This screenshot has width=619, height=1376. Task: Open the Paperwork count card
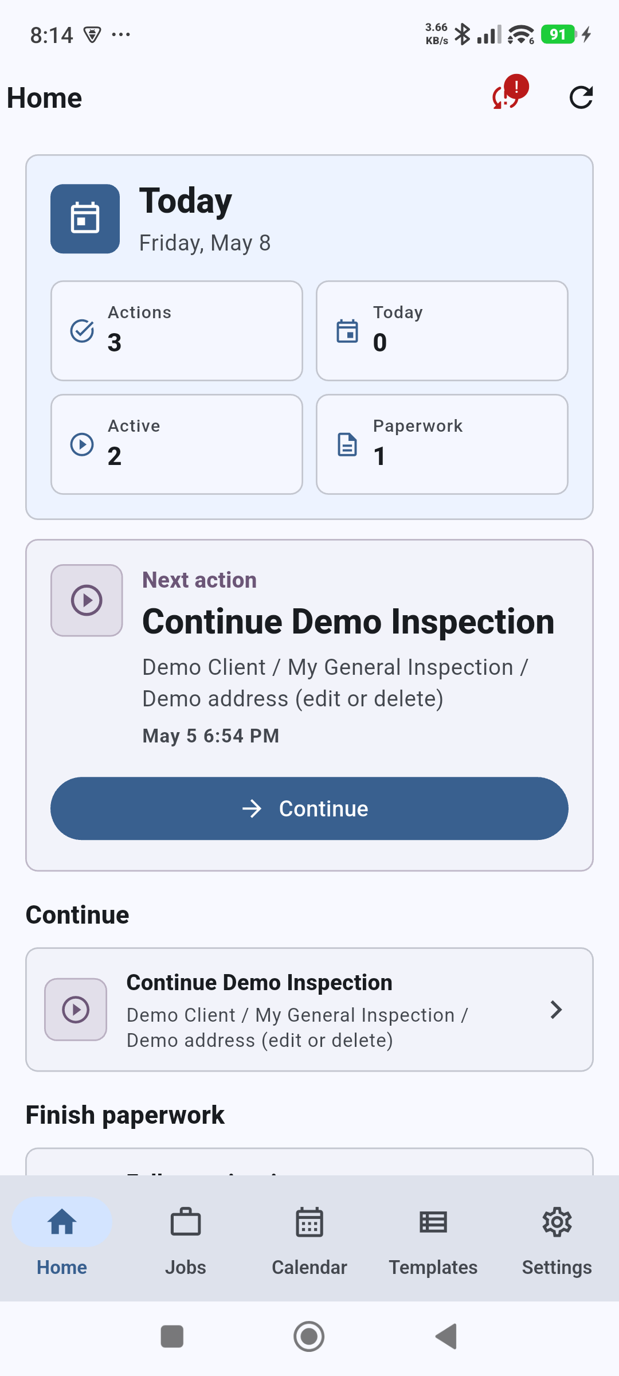pos(442,444)
